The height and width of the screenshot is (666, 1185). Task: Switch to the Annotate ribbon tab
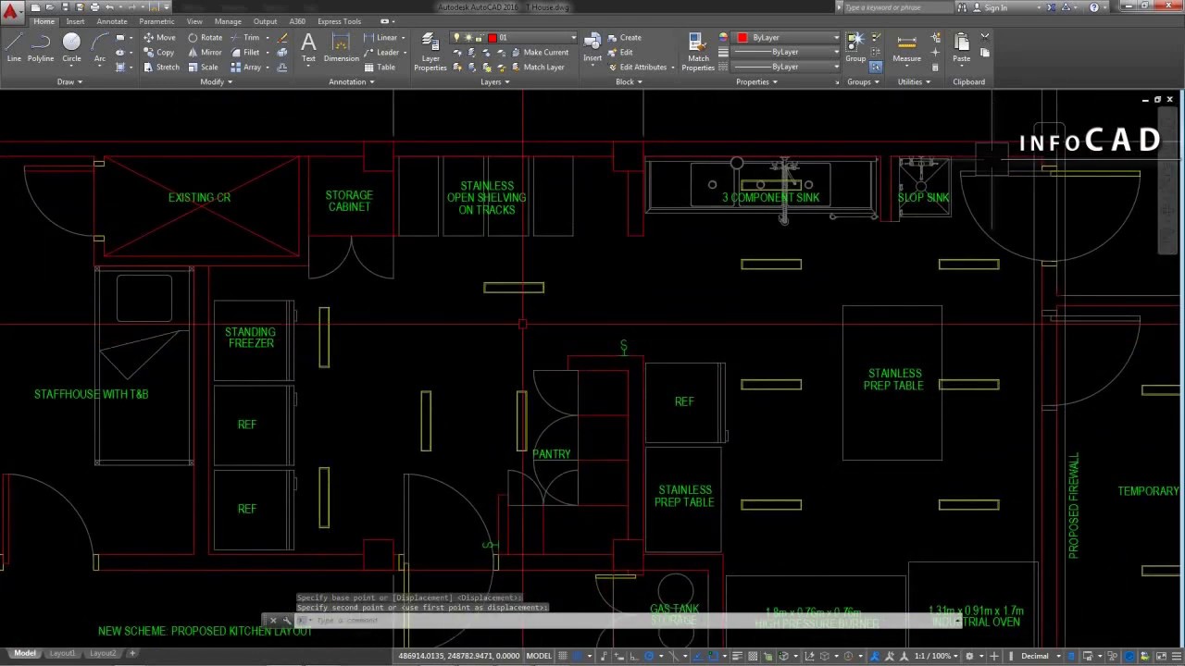(x=112, y=21)
